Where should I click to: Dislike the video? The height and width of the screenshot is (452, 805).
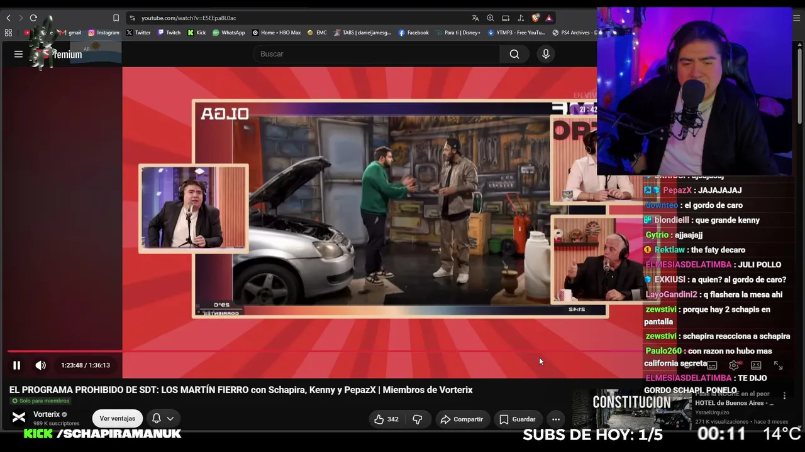pyautogui.click(x=417, y=419)
